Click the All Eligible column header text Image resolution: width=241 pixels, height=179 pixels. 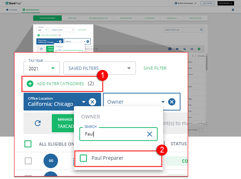click(x=57, y=144)
